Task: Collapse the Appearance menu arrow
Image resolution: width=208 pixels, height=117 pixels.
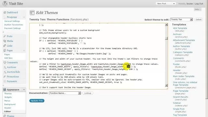Action: point(24,90)
